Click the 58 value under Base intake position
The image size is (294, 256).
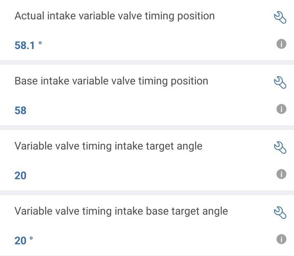(20, 111)
